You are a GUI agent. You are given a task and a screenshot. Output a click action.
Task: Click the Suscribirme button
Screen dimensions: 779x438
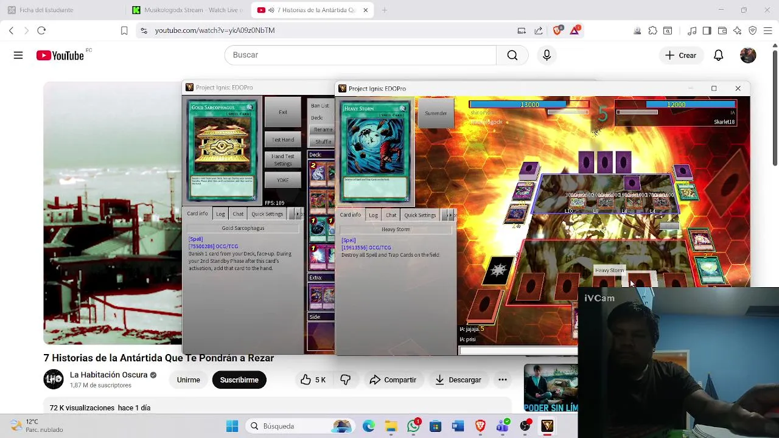coord(239,380)
